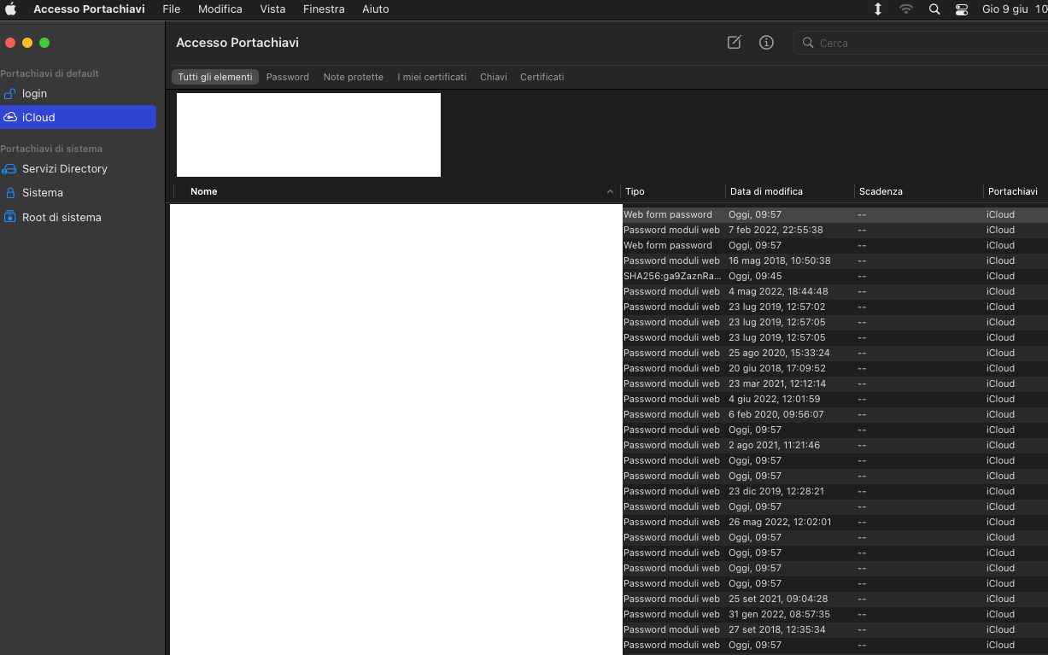Image resolution: width=1048 pixels, height=655 pixels.
Task: Open Accesso Portachiavi app menu
Action: (89, 9)
